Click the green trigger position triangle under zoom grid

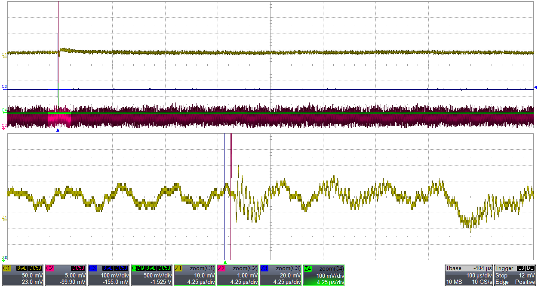(x=225, y=262)
